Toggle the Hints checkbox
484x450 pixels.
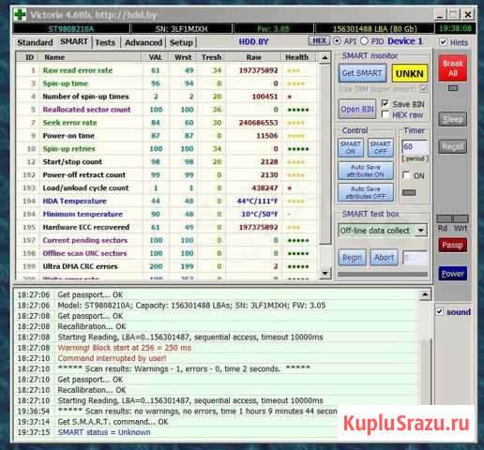(443, 42)
